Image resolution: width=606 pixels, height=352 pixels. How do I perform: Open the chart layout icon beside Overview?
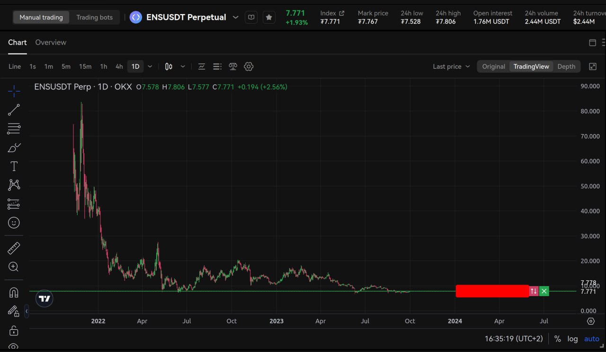click(x=592, y=43)
